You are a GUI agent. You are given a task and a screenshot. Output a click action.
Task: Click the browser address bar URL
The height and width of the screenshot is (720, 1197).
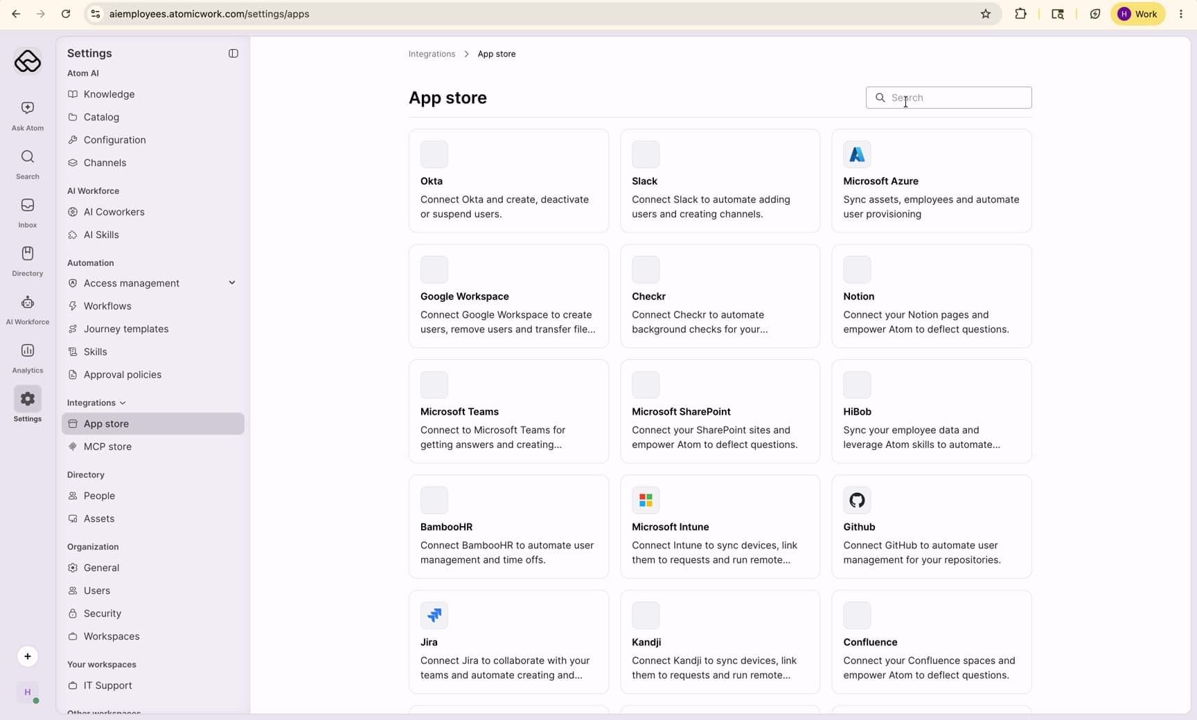point(209,14)
